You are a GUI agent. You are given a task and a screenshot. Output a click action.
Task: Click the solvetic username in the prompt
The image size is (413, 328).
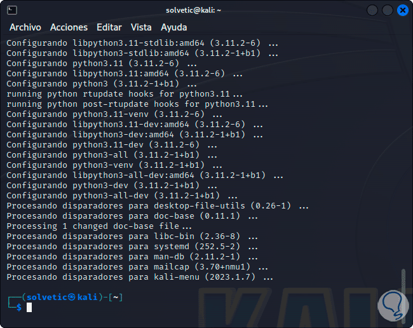pos(46,297)
